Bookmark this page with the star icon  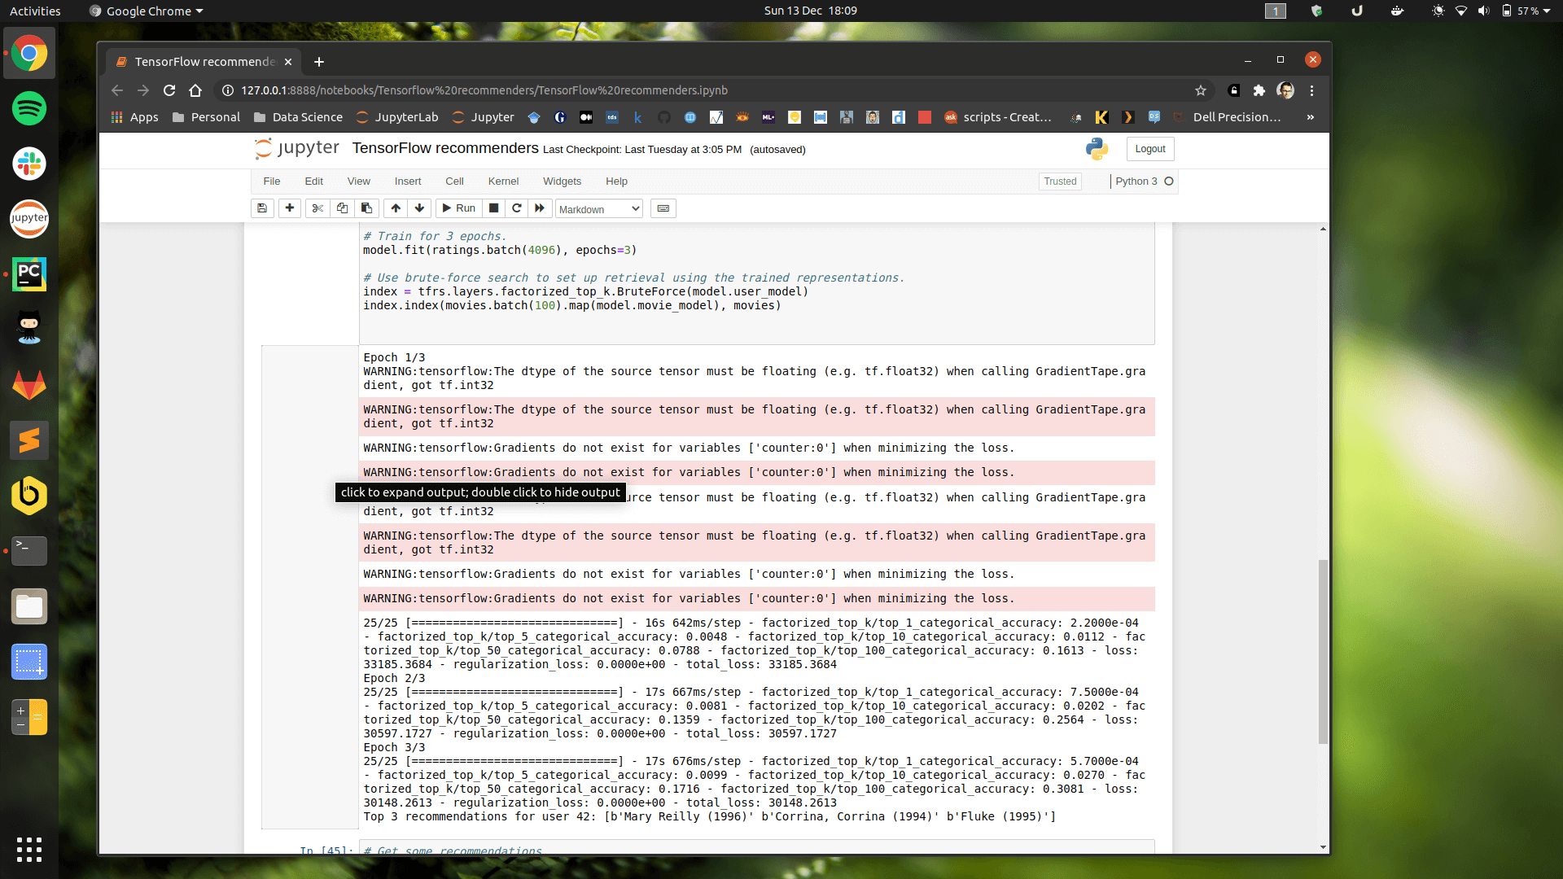click(1200, 90)
